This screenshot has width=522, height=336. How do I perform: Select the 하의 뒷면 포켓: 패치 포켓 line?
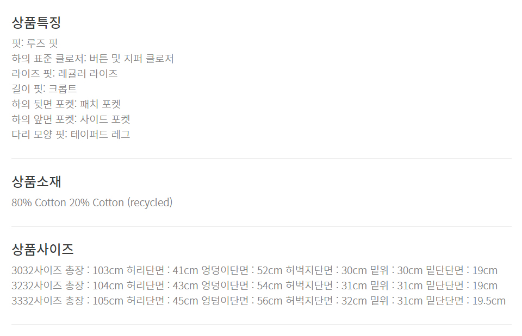(66, 104)
